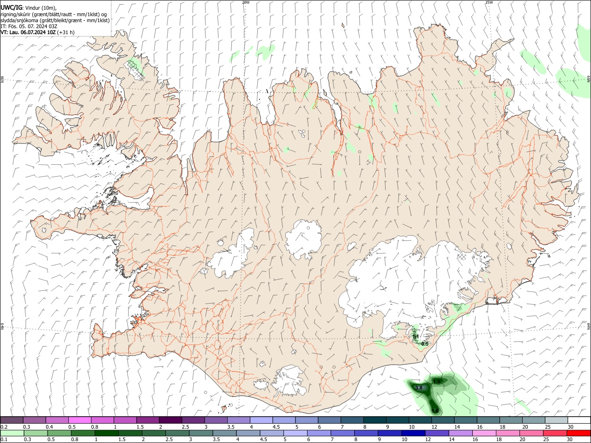This screenshot has height=443, width=591.
Task: Click the 3.8 precipitation value offshore
Action: tap(419, 388)
